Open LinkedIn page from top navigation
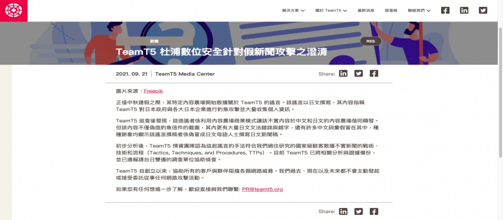The image size is (503, 220). pos(464,10)
